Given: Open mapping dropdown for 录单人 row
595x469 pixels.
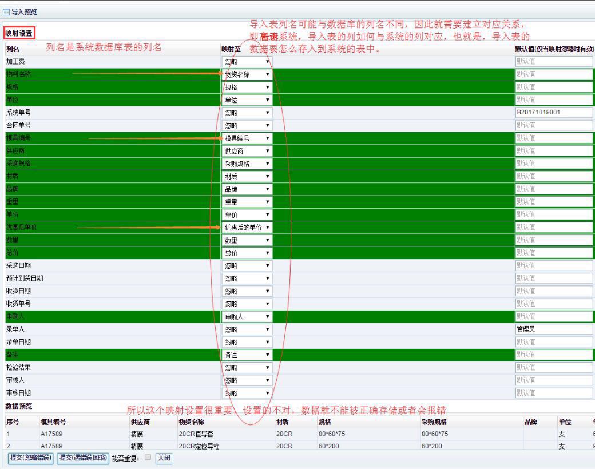Looking at the screenshot, I should [247, 330].
